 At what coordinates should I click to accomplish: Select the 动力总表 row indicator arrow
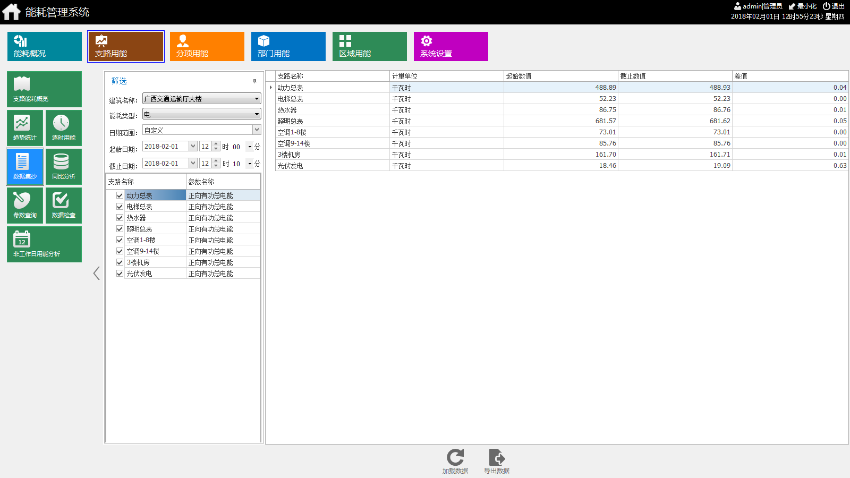tap(270, 88)
